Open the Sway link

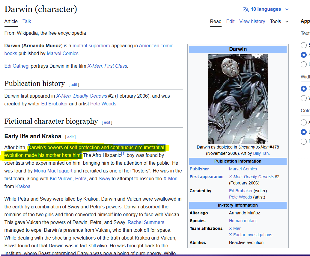coord(104,179)
